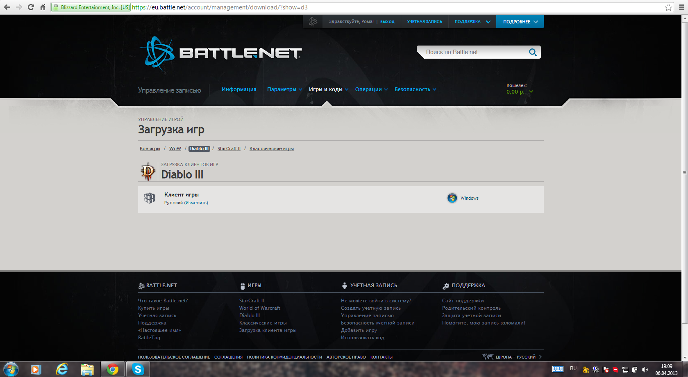Click footer link Загрузка клиента игры
Image resolution: width=688 pixels, height=377 pixels.
point(268,330)
